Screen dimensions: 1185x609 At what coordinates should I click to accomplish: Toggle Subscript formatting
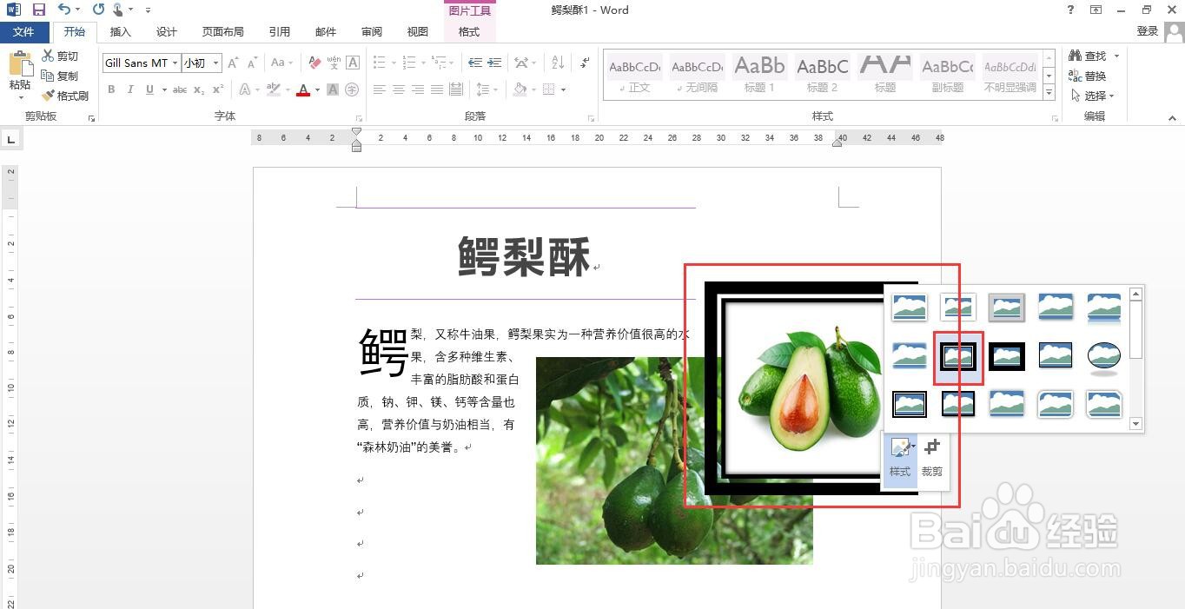tap(199, 89)
